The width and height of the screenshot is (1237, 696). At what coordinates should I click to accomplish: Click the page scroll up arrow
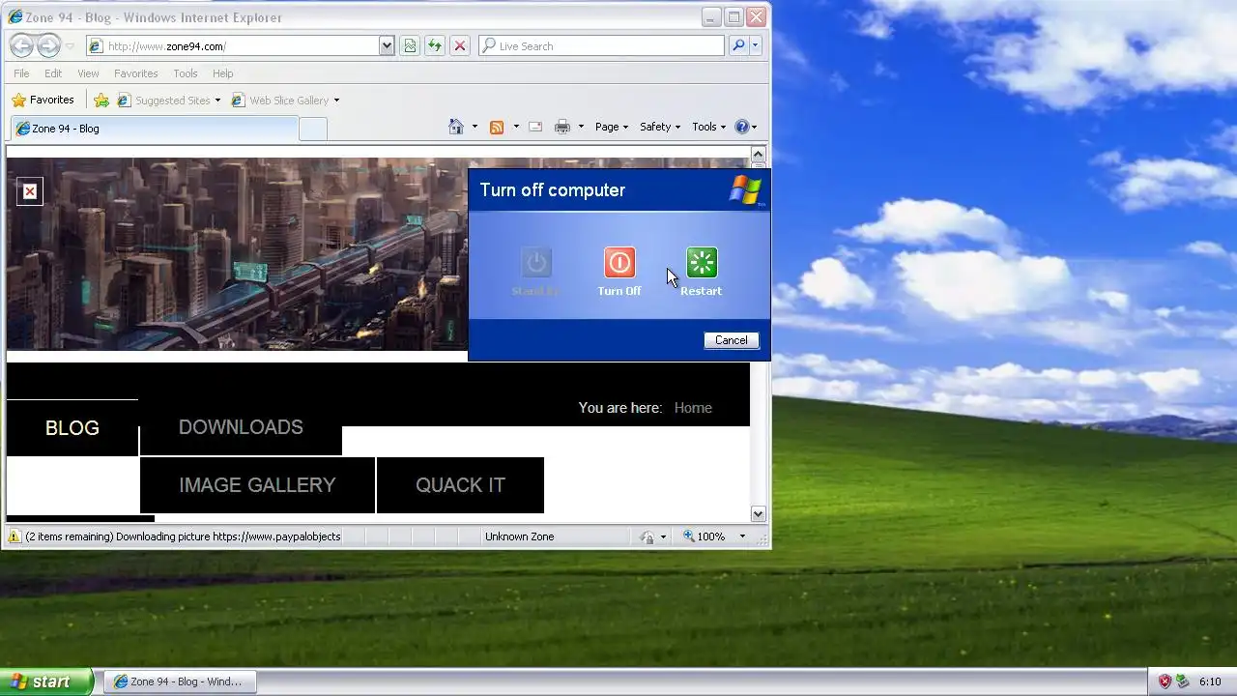(x=758, y=155)
